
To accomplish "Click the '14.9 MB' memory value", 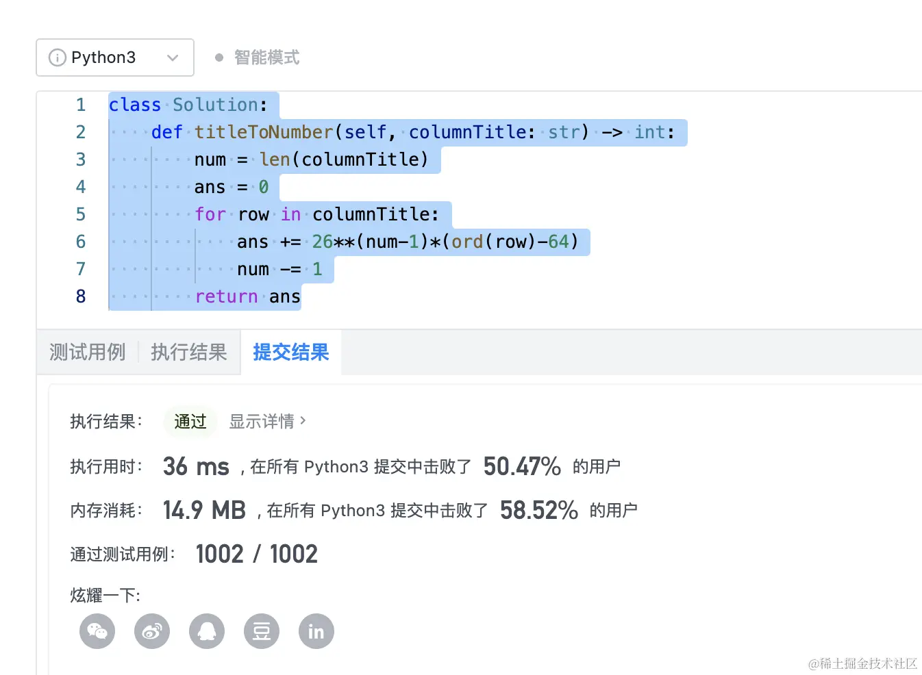I will (204, 510).
